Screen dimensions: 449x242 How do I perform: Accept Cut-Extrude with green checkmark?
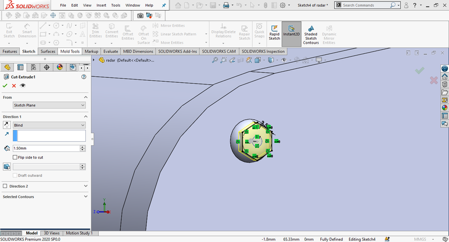(x=5, y=86)
